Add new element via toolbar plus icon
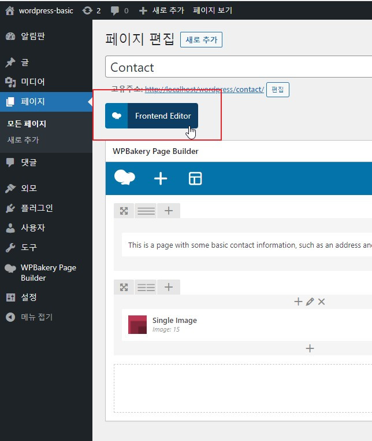 pyautogui.click(x=161, y=179)
